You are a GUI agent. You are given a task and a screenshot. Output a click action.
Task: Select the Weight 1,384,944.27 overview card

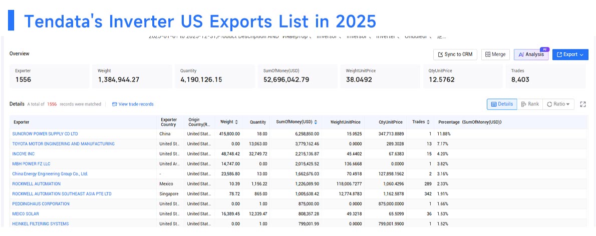tap(132, 76)
